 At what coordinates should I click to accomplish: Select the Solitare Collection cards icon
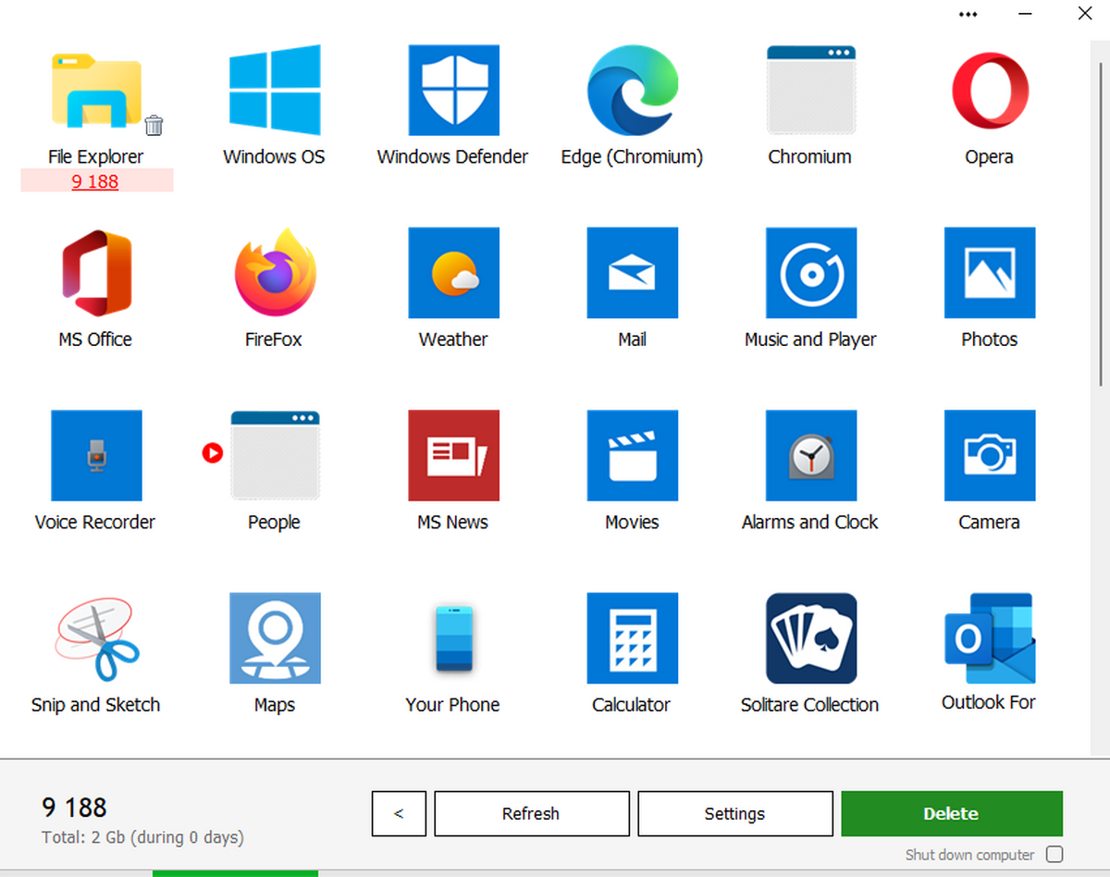pyautogui.click(x=810, y=638)
